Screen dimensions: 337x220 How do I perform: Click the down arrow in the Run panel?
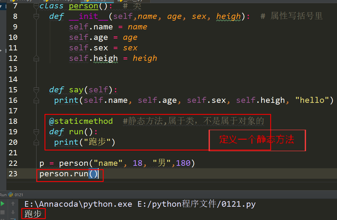tap(13, 212)
